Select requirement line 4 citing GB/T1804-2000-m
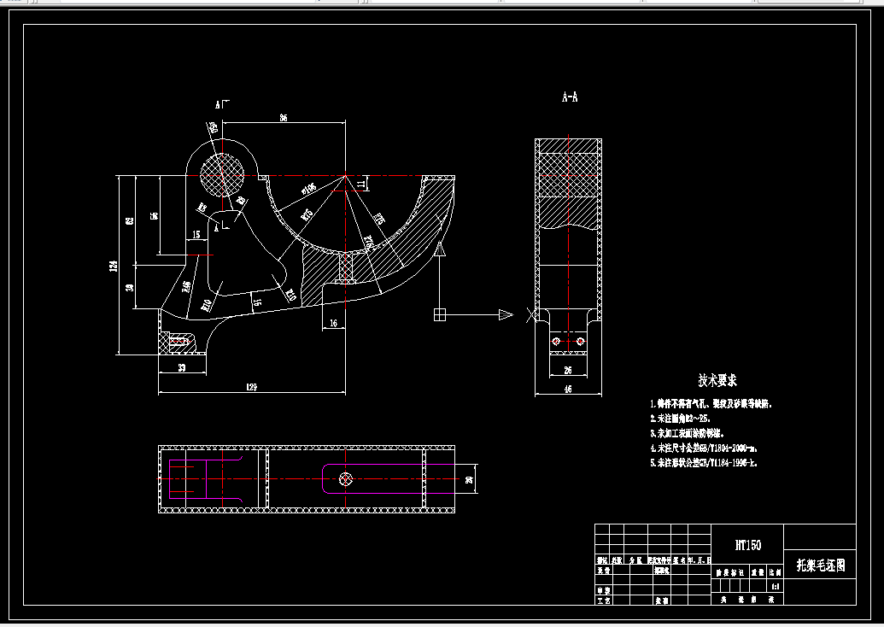The height and width of the screenshot is (627, 884). point(704,448)
